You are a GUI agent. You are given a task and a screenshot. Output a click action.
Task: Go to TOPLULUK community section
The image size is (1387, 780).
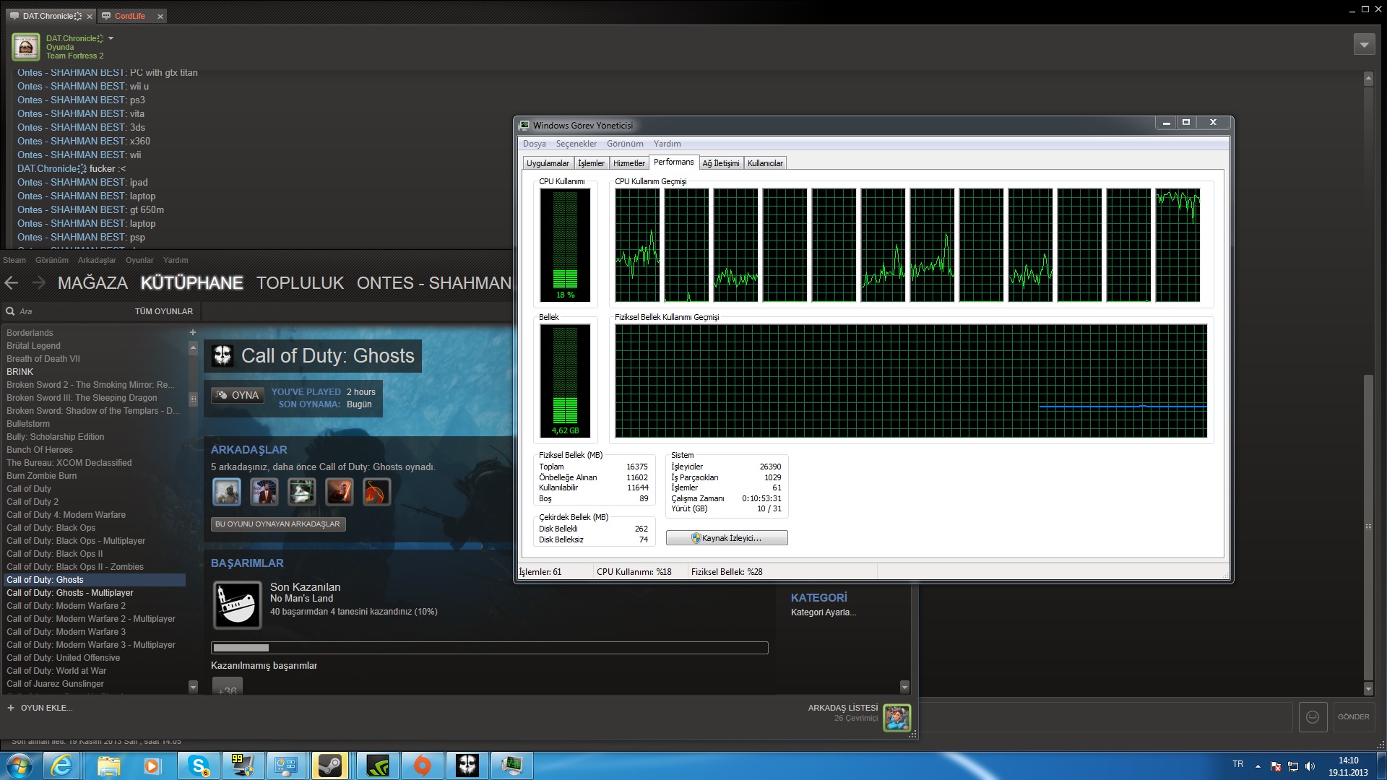(300, 283)
